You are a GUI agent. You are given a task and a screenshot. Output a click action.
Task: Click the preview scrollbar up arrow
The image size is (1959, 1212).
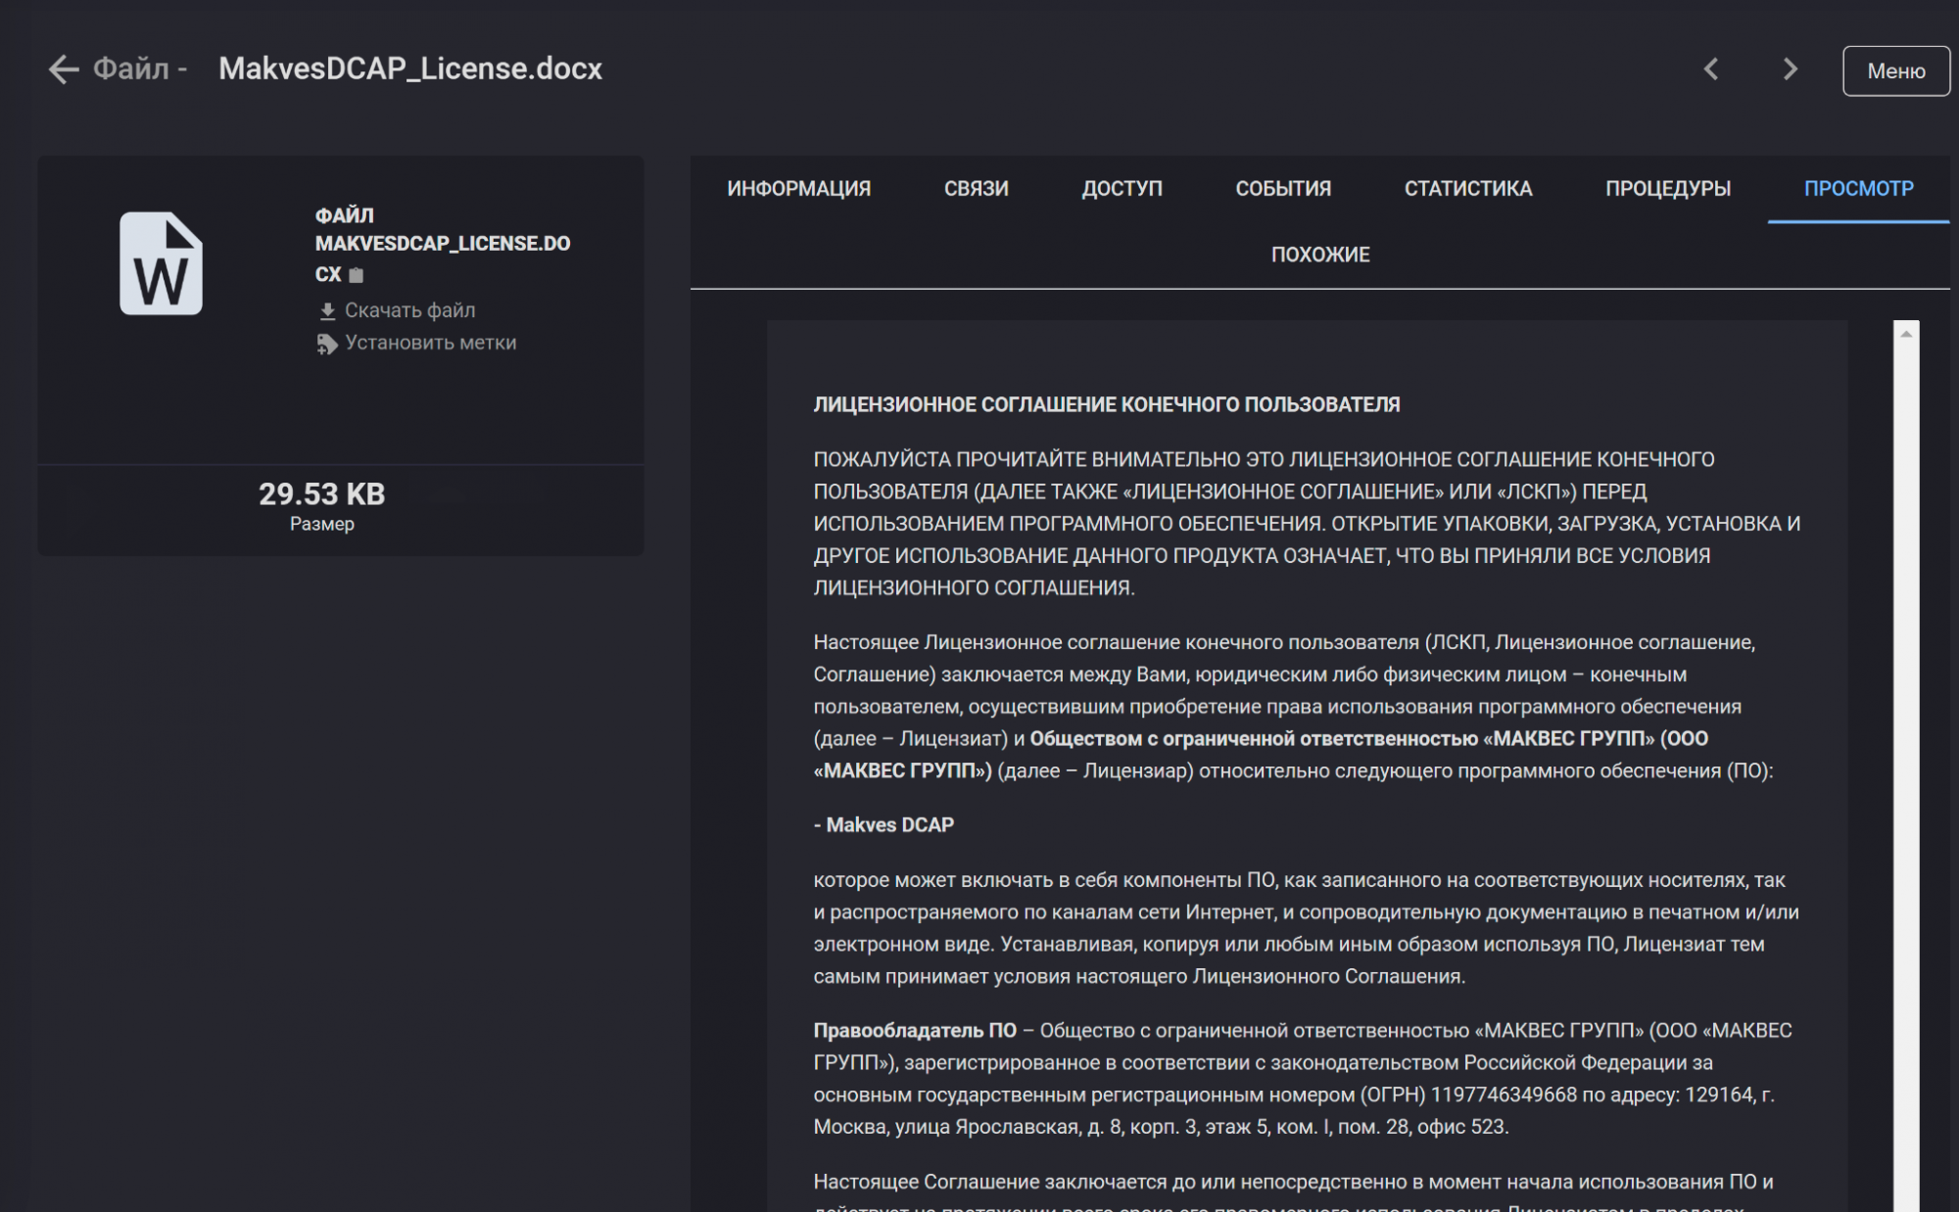pyautogui.click(x=1906, y=335)
